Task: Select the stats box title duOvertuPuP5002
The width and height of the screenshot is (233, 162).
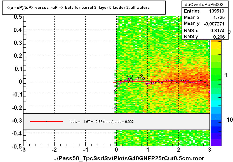Action: click(204, 4)
